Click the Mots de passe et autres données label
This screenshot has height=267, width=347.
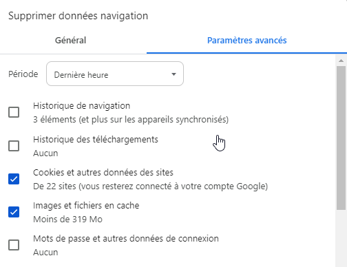click(x=126, y=239)
